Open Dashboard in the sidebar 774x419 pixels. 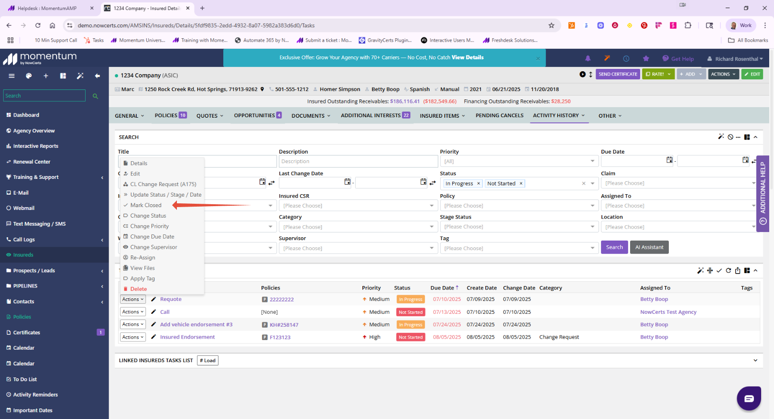tap(26, 115)
